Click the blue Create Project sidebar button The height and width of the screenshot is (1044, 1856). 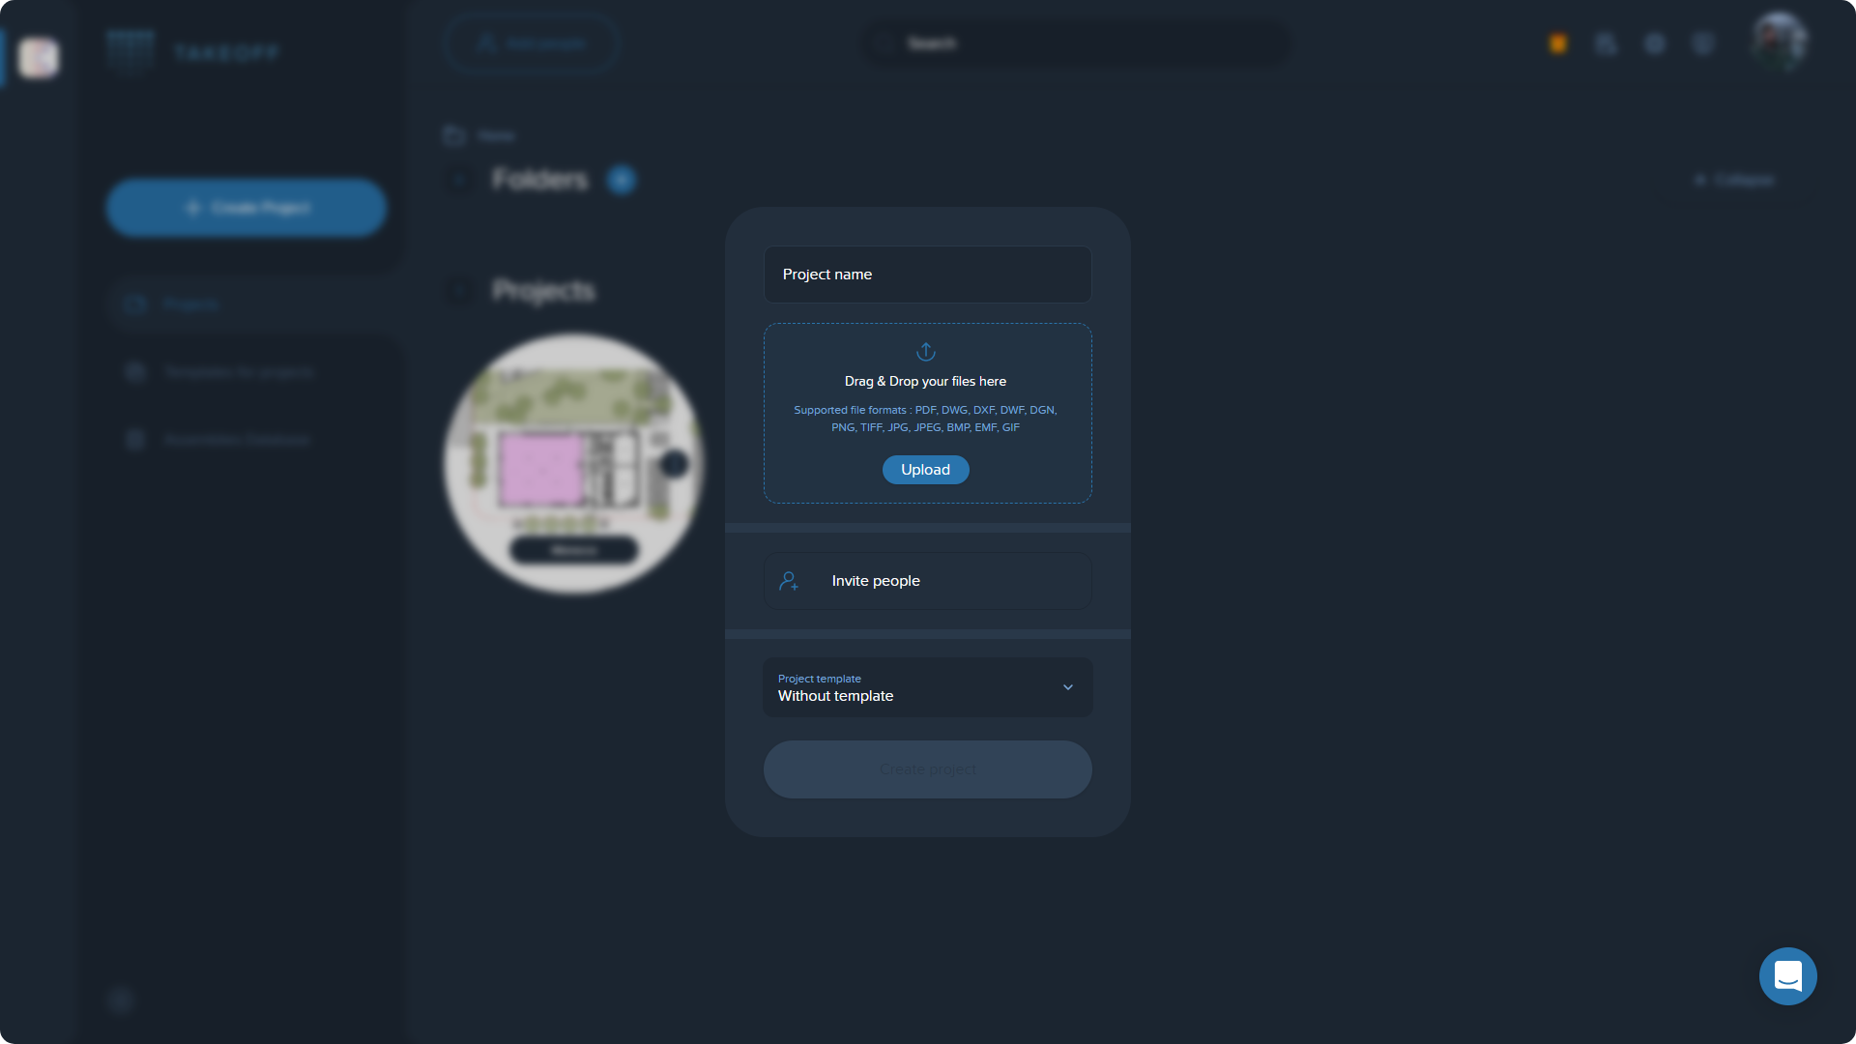246,208
